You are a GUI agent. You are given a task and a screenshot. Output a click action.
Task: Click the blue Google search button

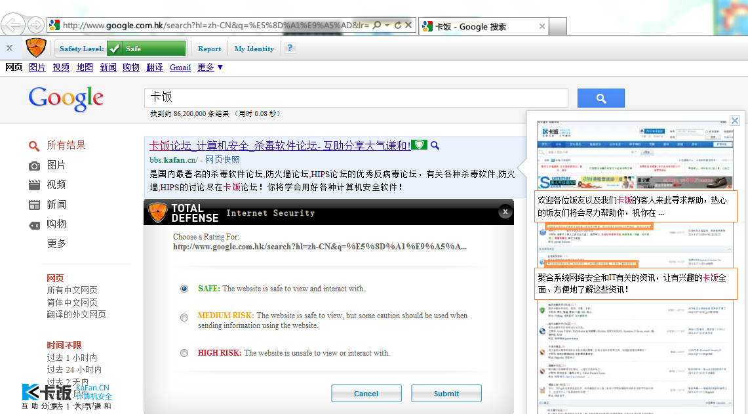(x=600, y=98)
